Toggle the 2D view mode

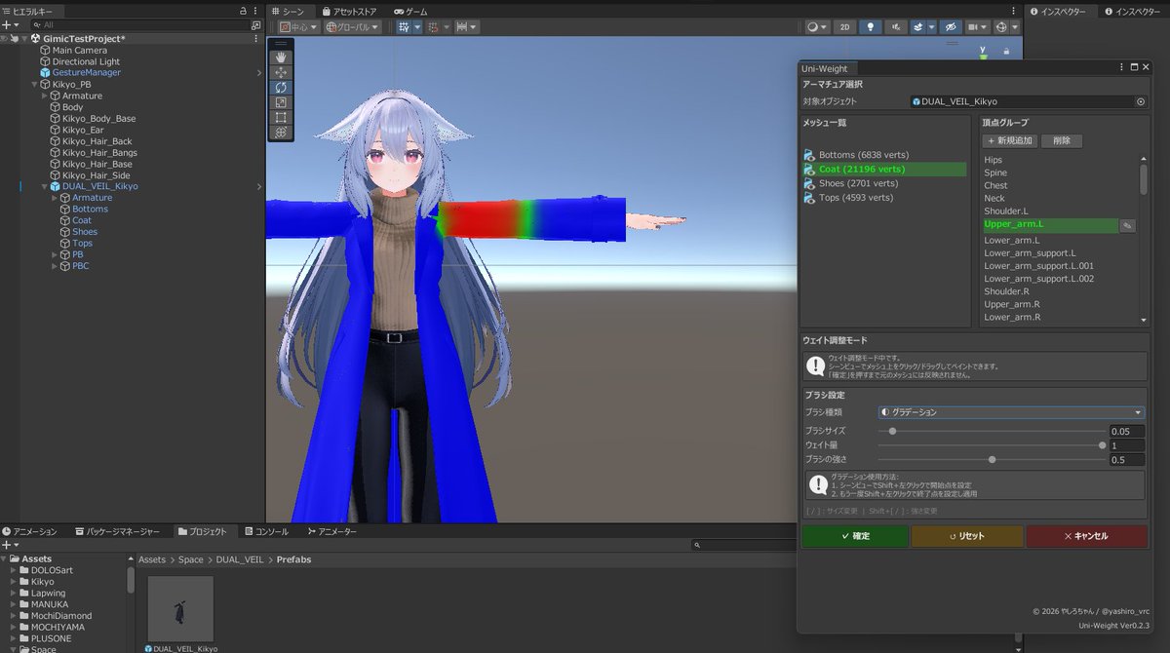844,26
